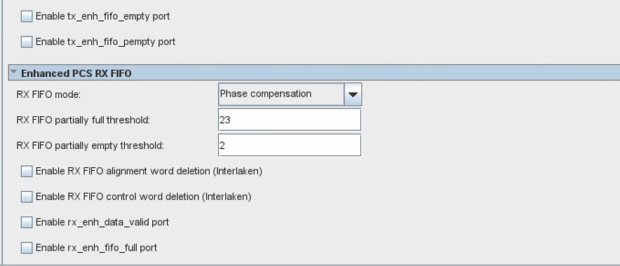Tick the rx_enh_fifo_full port checkbox

tap(27, 248)
